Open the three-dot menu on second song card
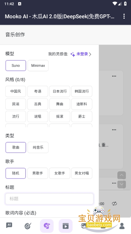The image size is (131, 234). point(114,130)
